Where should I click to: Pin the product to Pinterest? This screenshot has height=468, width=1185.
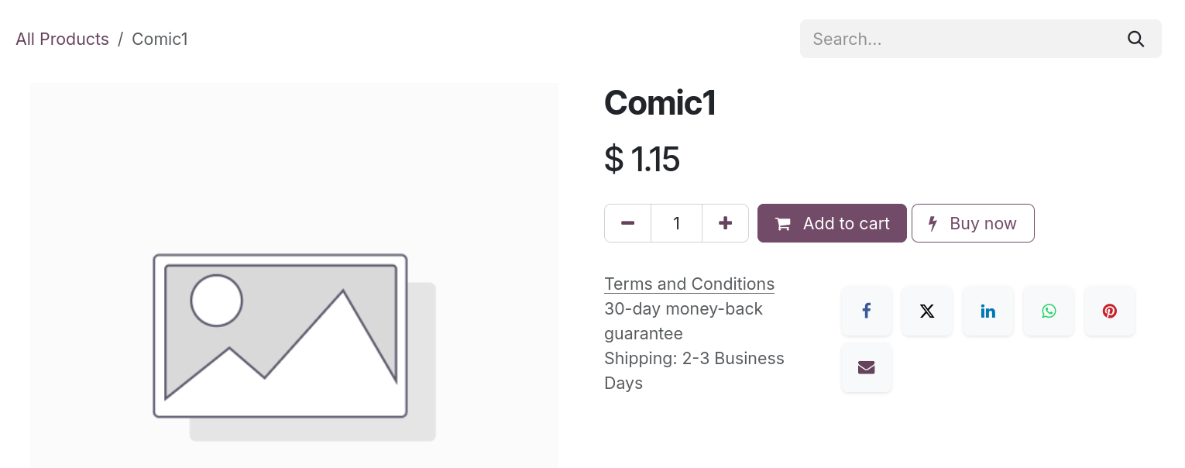(x=1110, y=311)
